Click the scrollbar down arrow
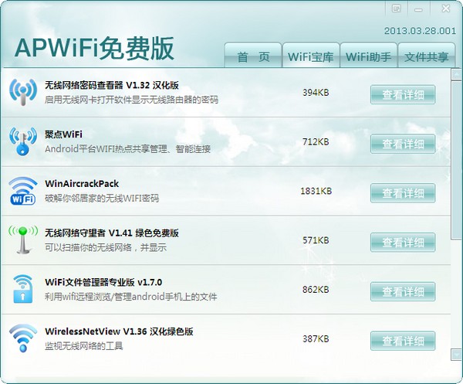This screenshot has height=384, width=463. coord(456,355)
